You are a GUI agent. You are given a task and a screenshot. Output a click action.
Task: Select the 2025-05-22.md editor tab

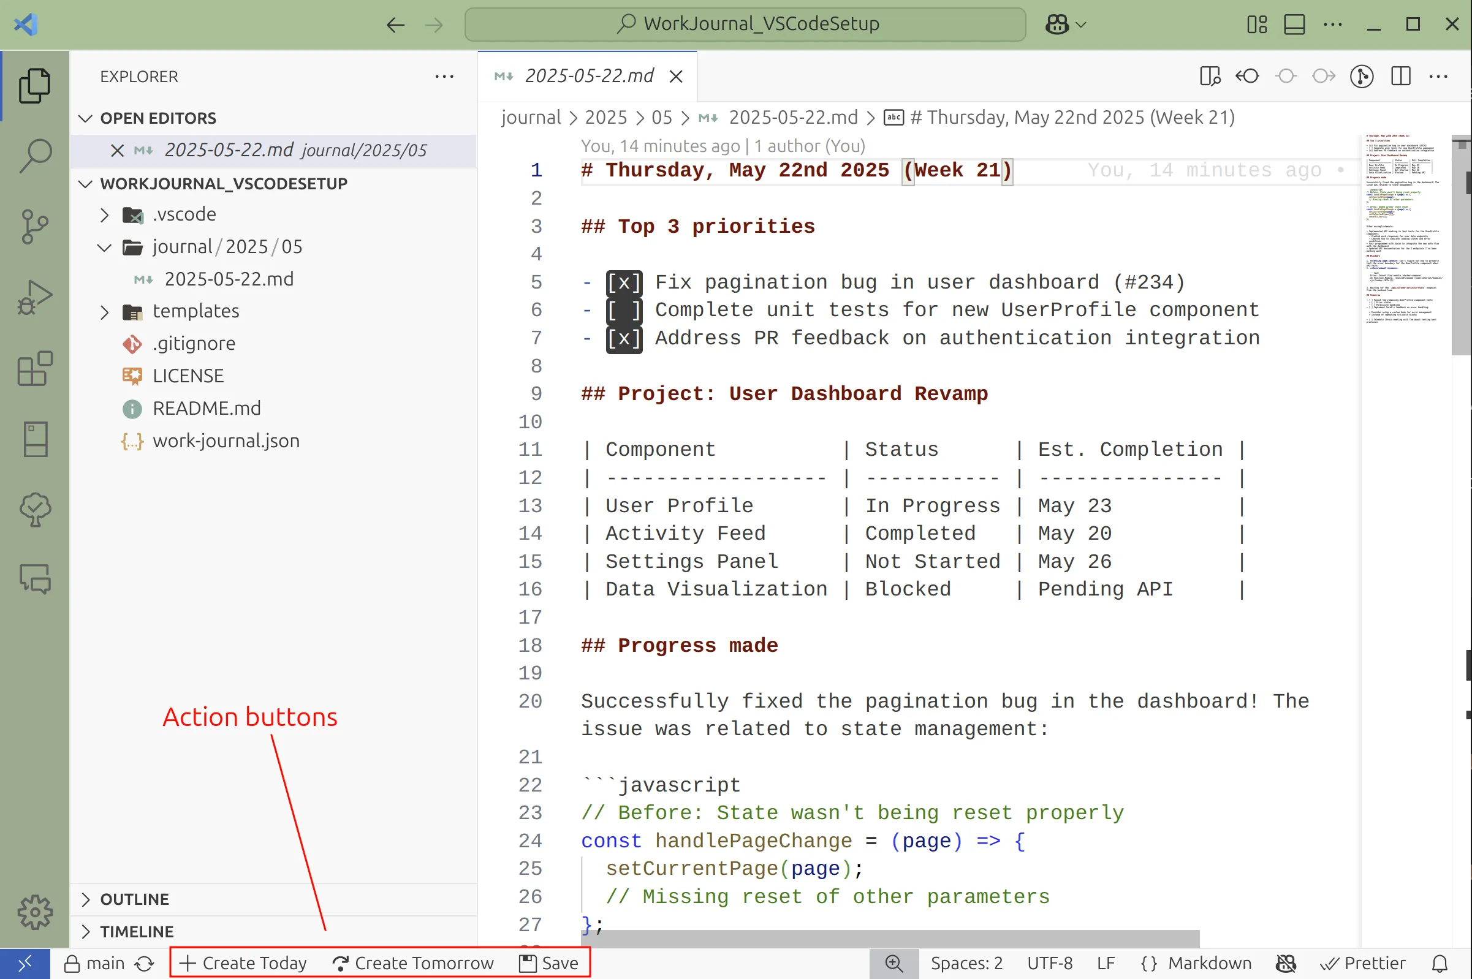point(587,76)
